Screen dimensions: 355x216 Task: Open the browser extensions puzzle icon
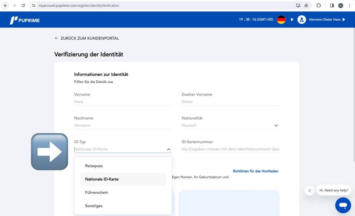[319, 6]
